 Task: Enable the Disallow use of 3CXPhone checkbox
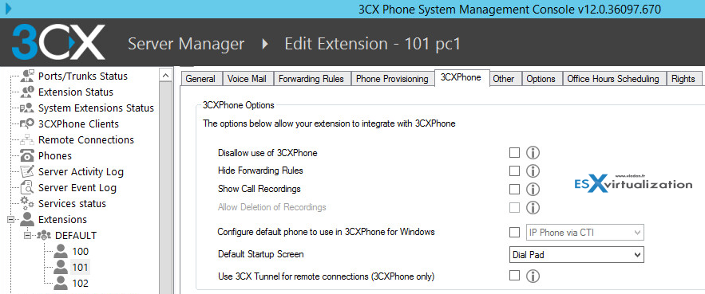pos(514,153)
